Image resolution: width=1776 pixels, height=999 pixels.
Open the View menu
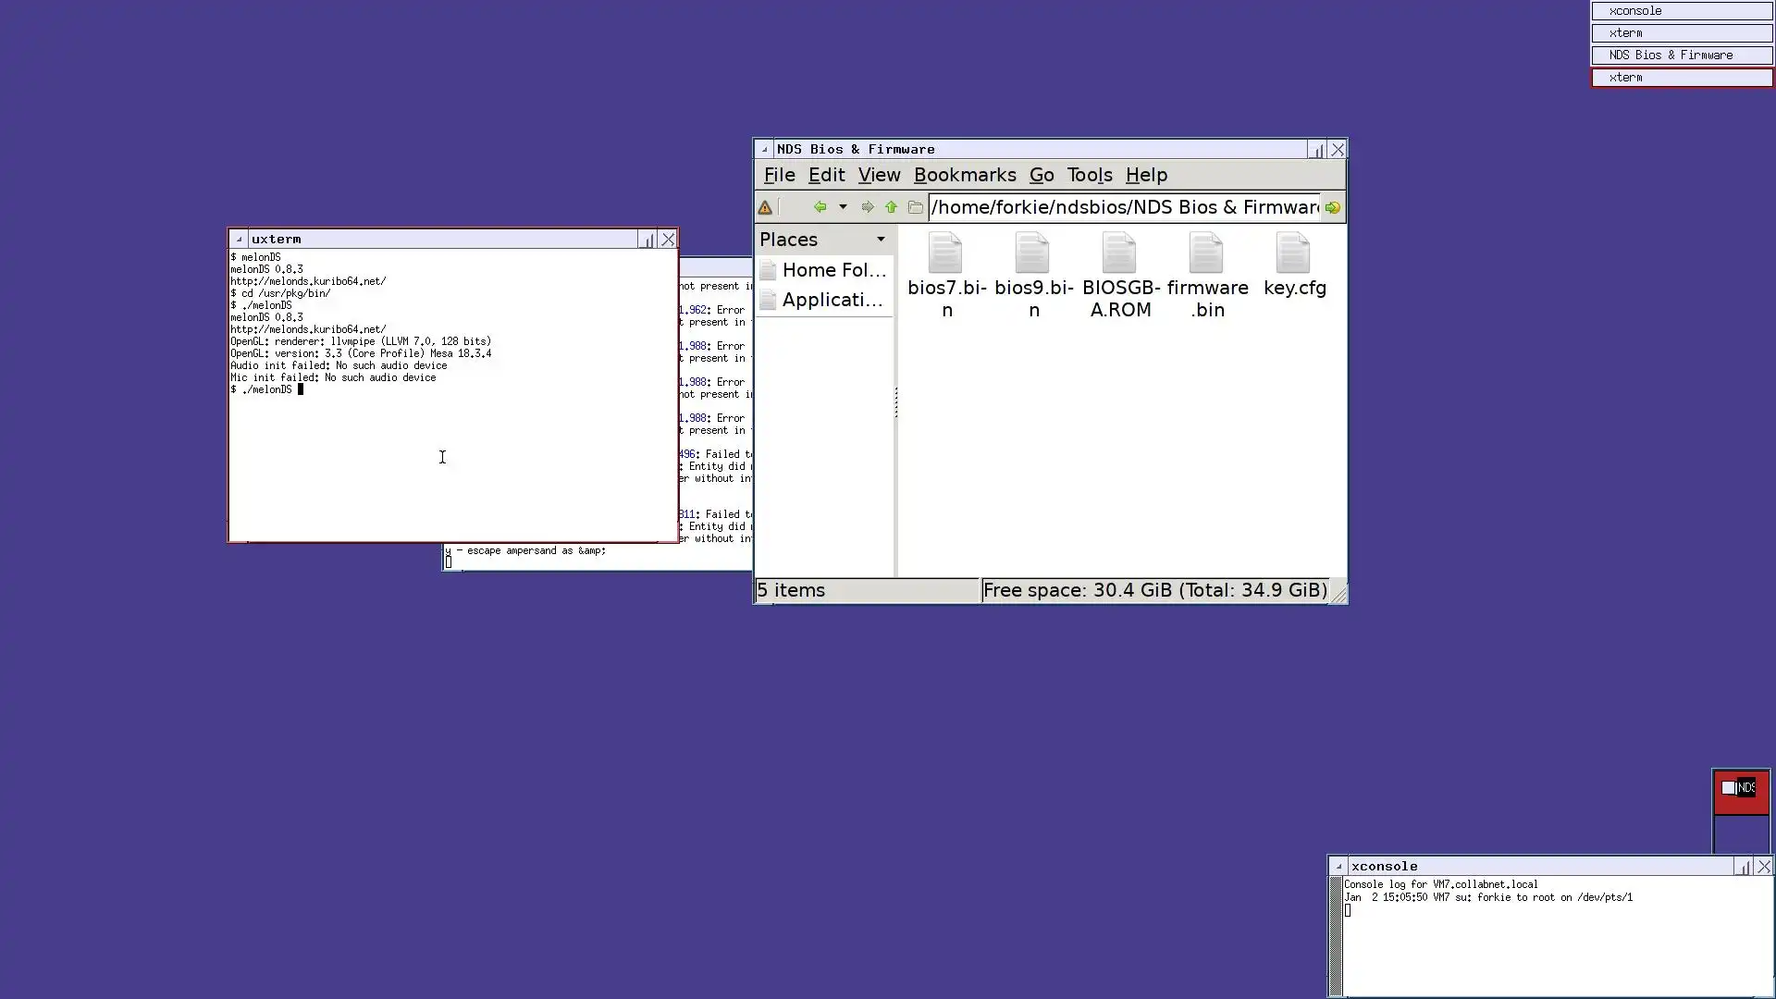878,175
